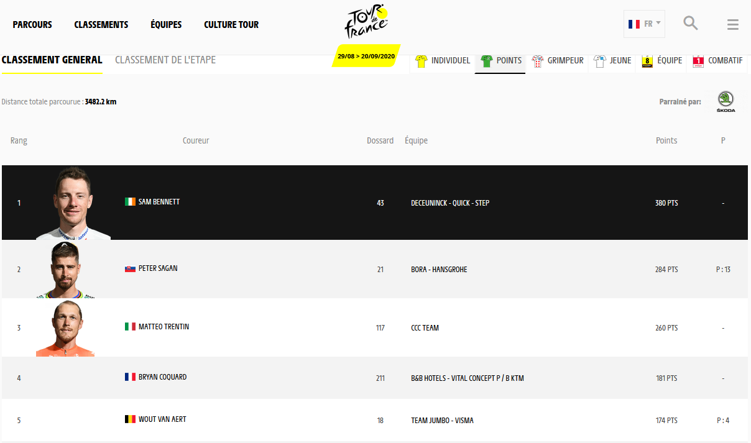Screen dimensions: 751x443
Task: Click the white jersey Jeune icon
Action: tap(600, 61)
